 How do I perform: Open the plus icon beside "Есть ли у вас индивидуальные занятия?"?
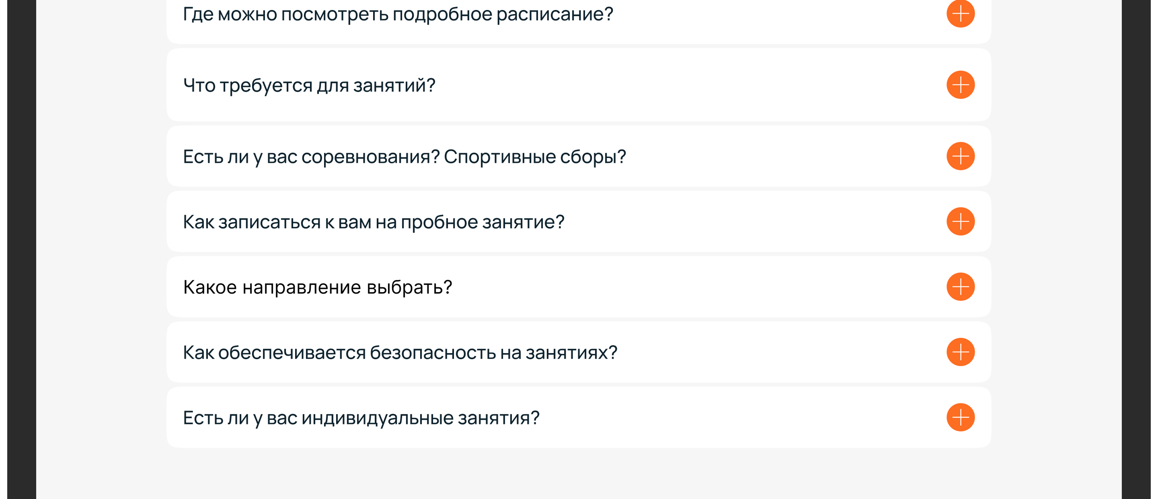[x=960, y=418]
